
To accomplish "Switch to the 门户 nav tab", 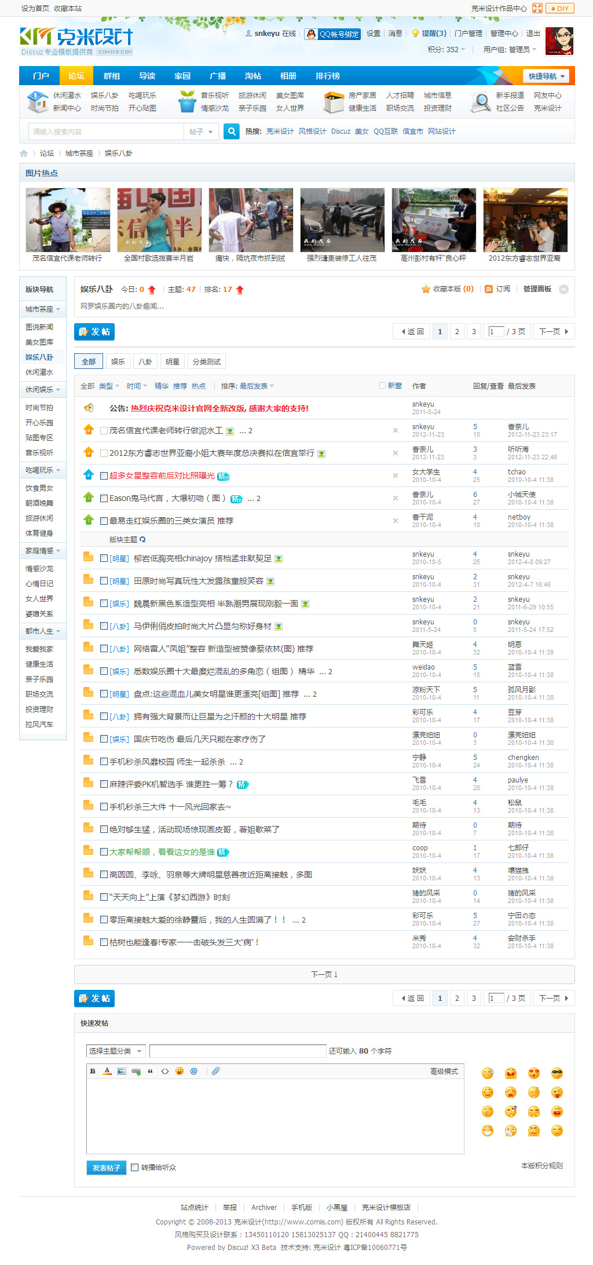I will 41,76.
